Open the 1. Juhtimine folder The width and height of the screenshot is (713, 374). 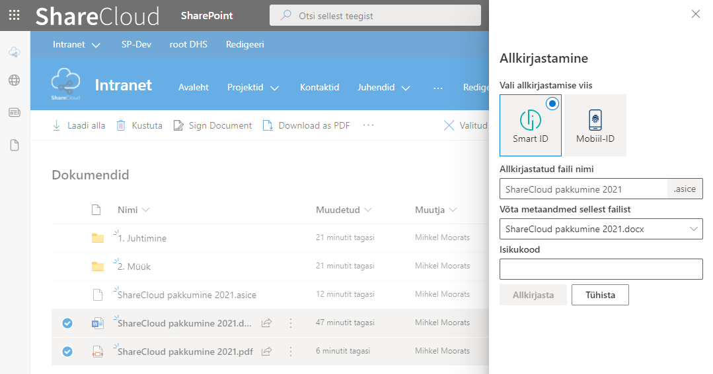[x=142, y=238]
